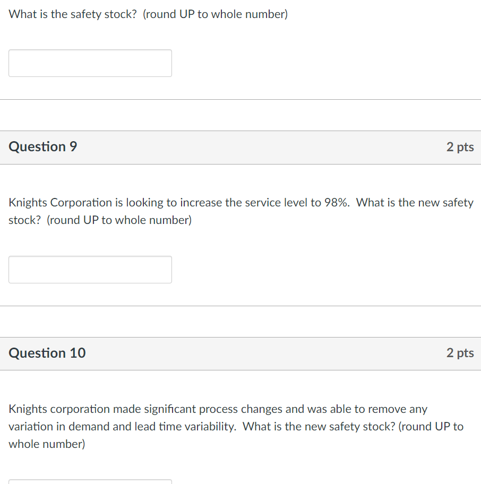Screen dimensions: 481x484
Task: Select the Question 10 heading text
Action: tap(47, 353)
